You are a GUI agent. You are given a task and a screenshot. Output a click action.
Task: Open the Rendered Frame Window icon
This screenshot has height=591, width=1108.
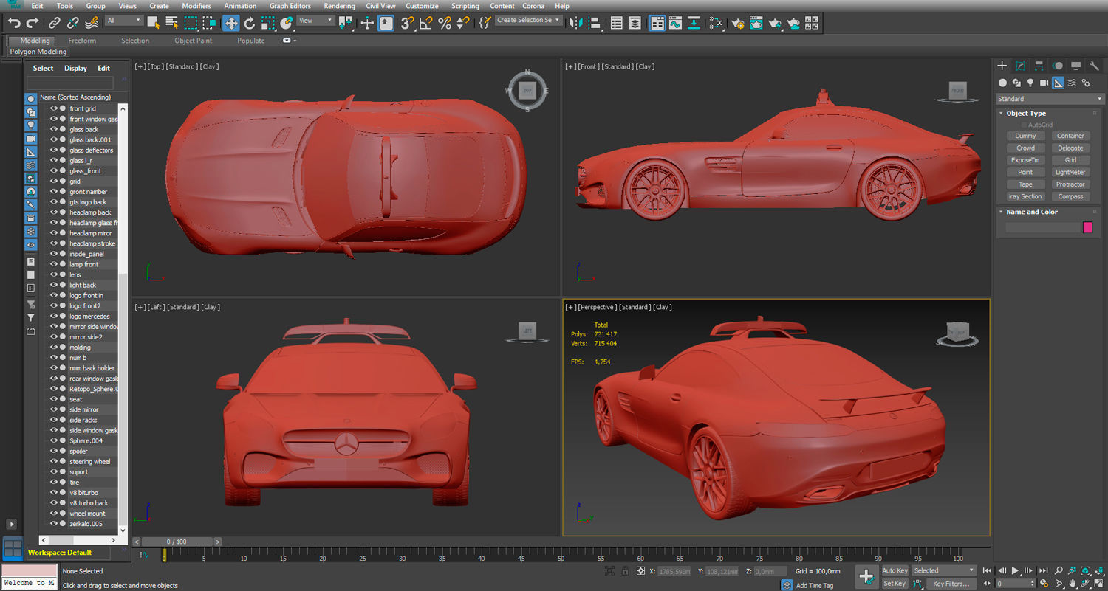pos(756,23)
